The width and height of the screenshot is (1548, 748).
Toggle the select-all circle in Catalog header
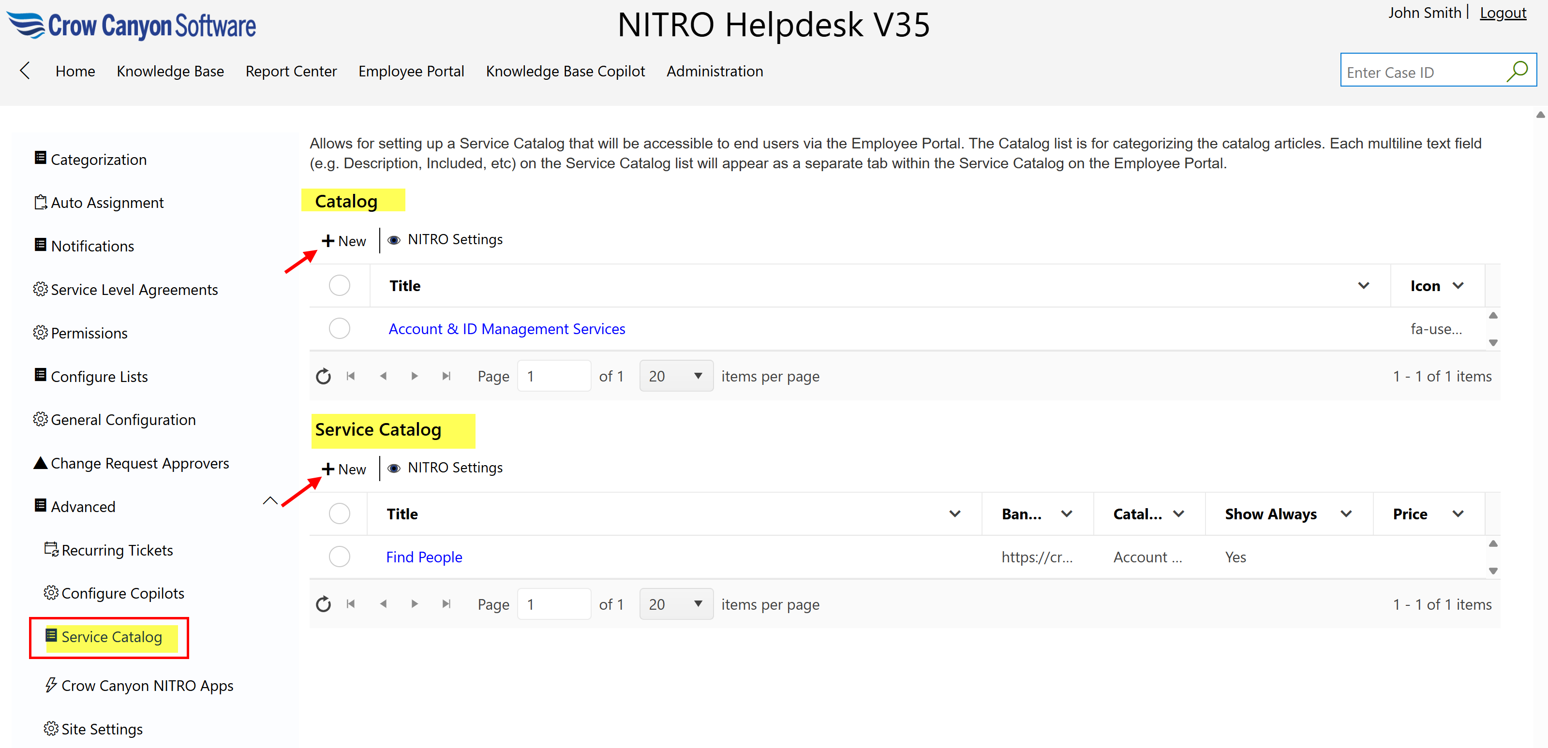point(340,285)
